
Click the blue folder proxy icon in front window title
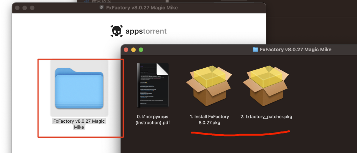pyautogui.click(x=255, y=49)
